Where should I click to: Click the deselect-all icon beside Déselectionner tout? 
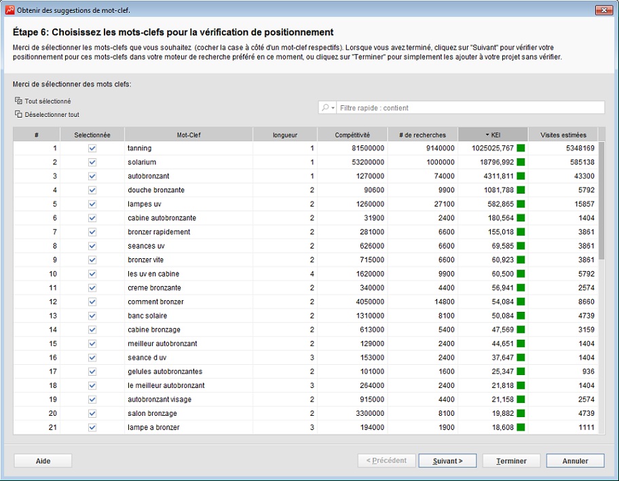pos(18,115)
